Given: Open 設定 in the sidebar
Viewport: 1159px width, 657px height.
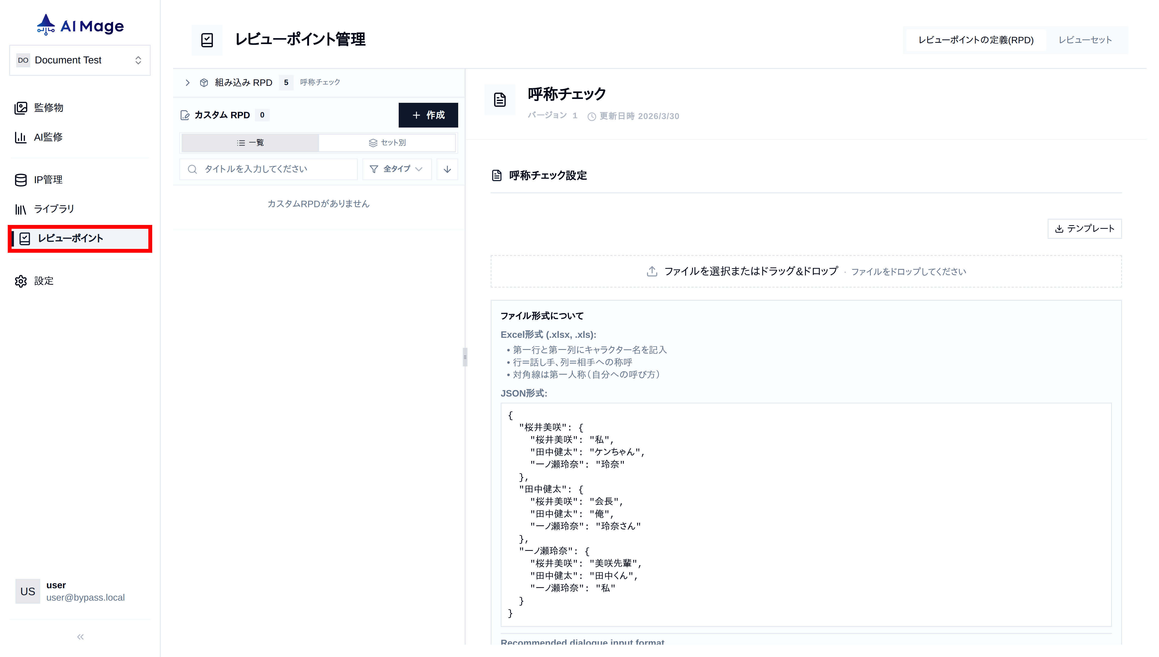Looking at the screenshot, I should coord(80,281).
